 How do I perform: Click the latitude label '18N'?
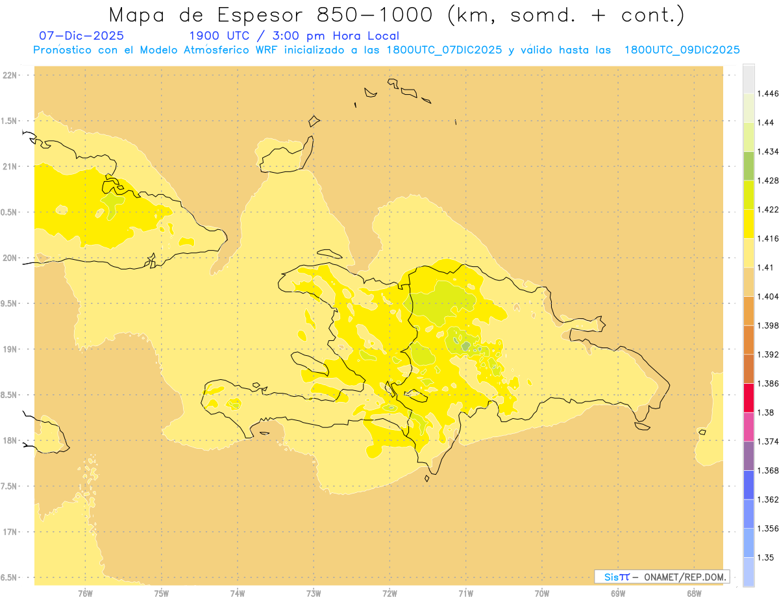(x=10, y=440)
